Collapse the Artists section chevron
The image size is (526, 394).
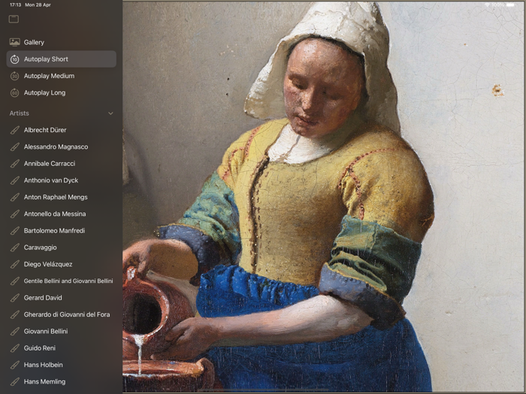coord(110,113)
